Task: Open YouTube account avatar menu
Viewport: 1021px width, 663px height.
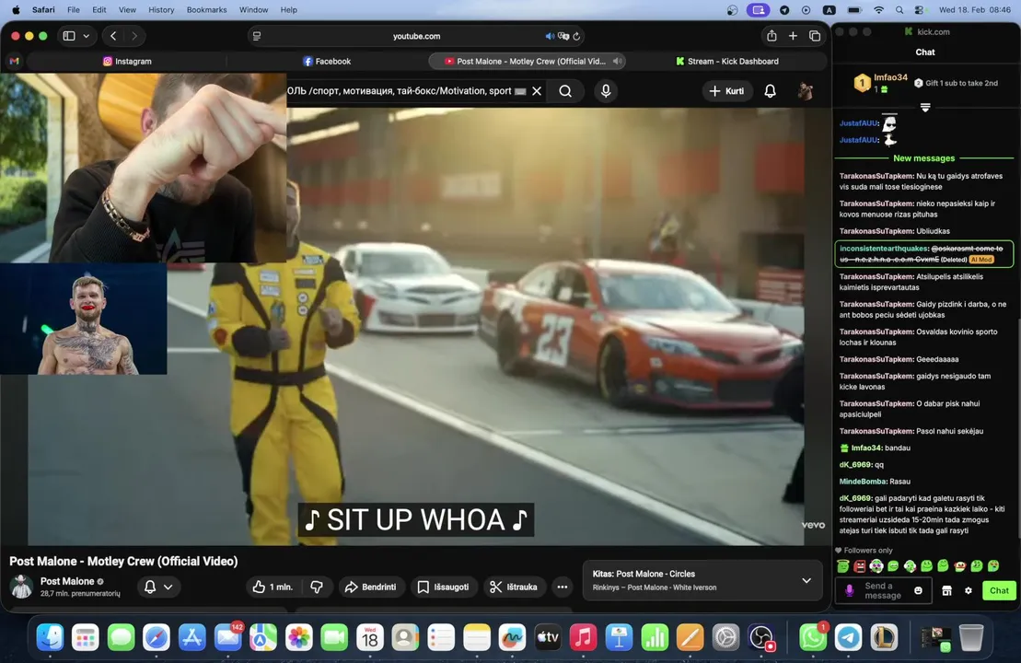Action: click(x=806, y=91)
